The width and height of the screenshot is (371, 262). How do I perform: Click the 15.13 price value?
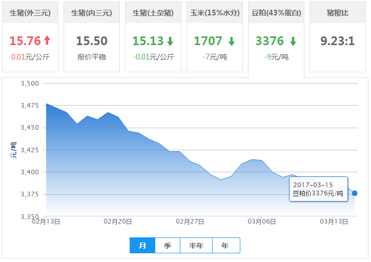148,41
